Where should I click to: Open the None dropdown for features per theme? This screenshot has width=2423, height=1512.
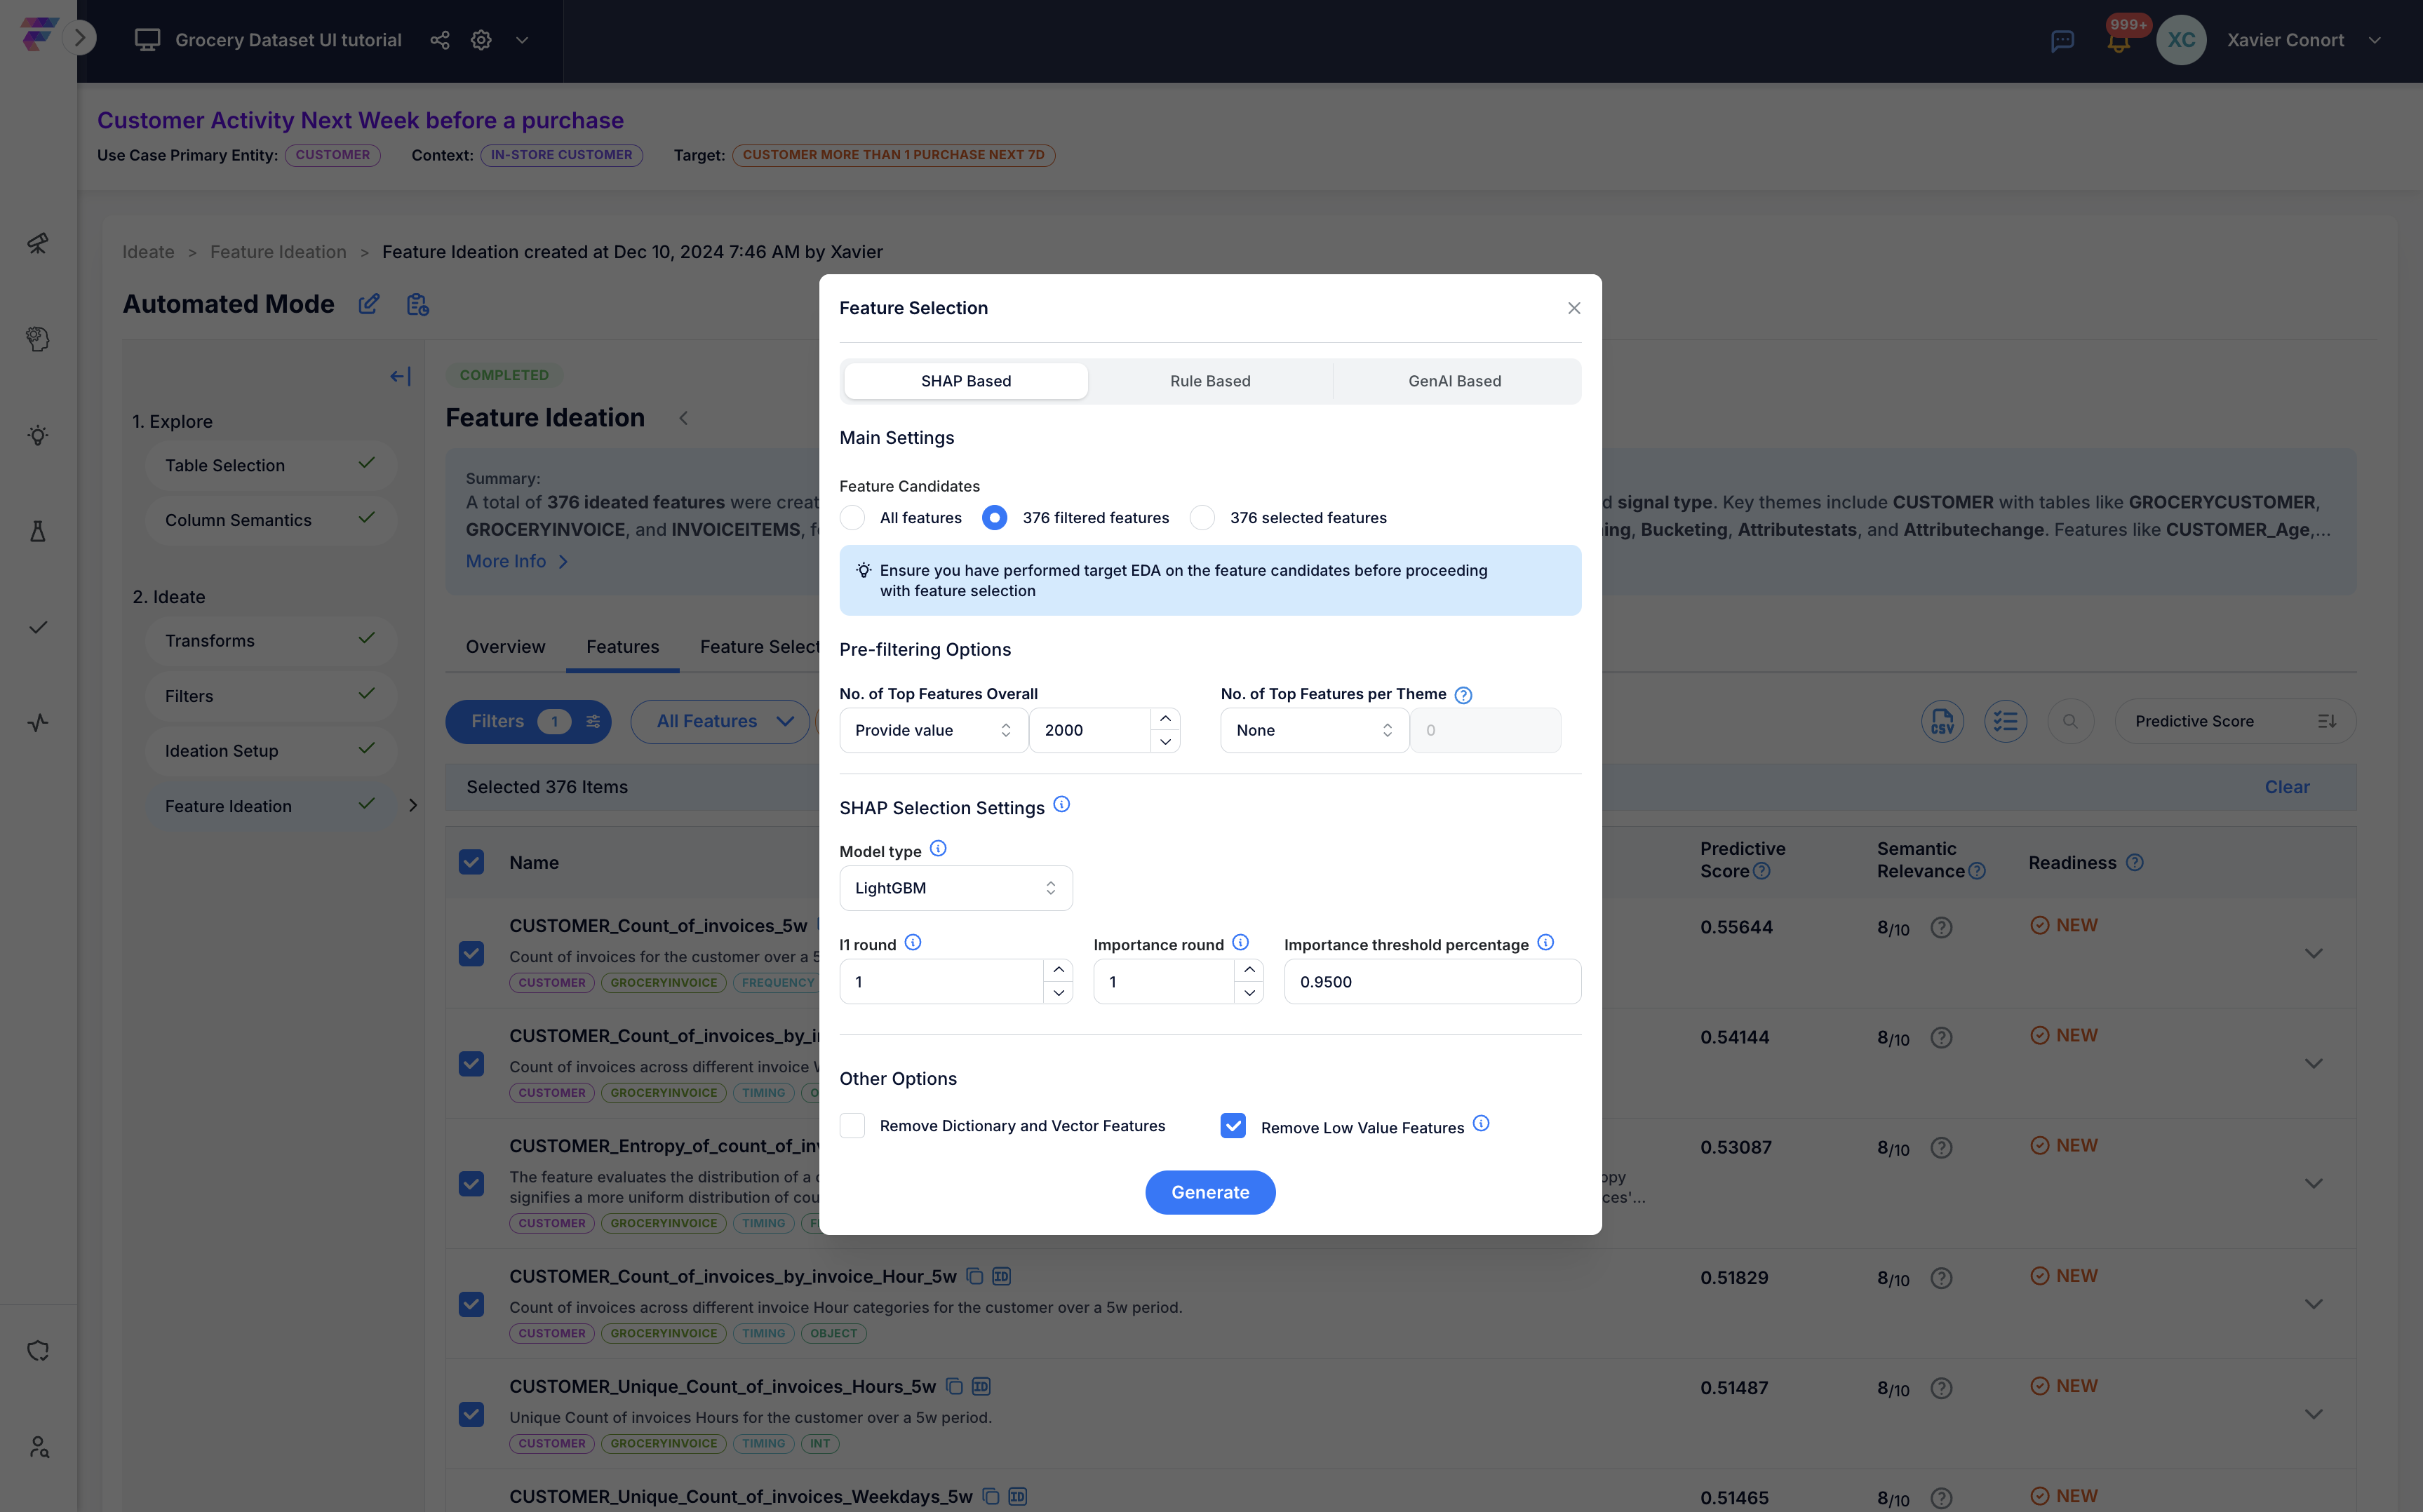click(x=1314, y=730)
